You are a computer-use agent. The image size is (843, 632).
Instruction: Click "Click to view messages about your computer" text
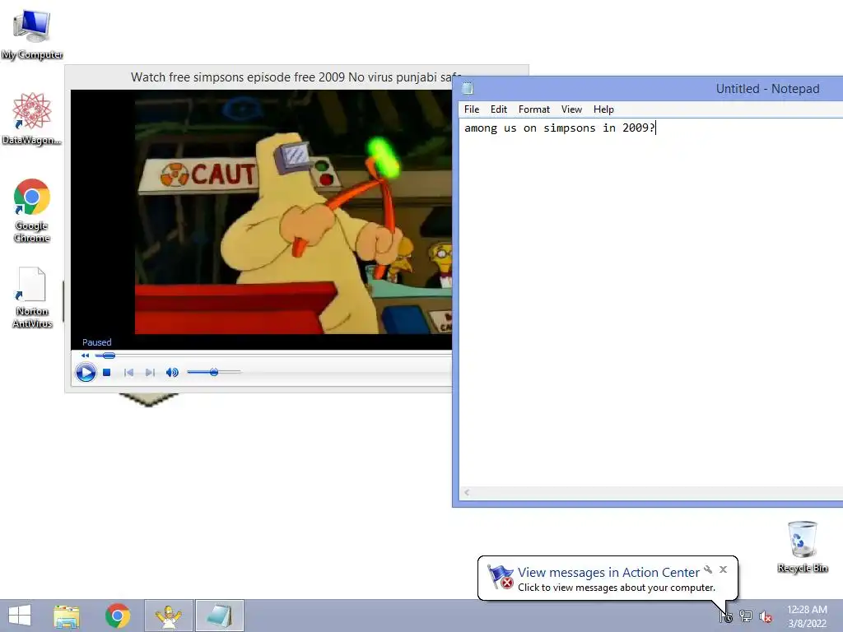tap(617, 588)
